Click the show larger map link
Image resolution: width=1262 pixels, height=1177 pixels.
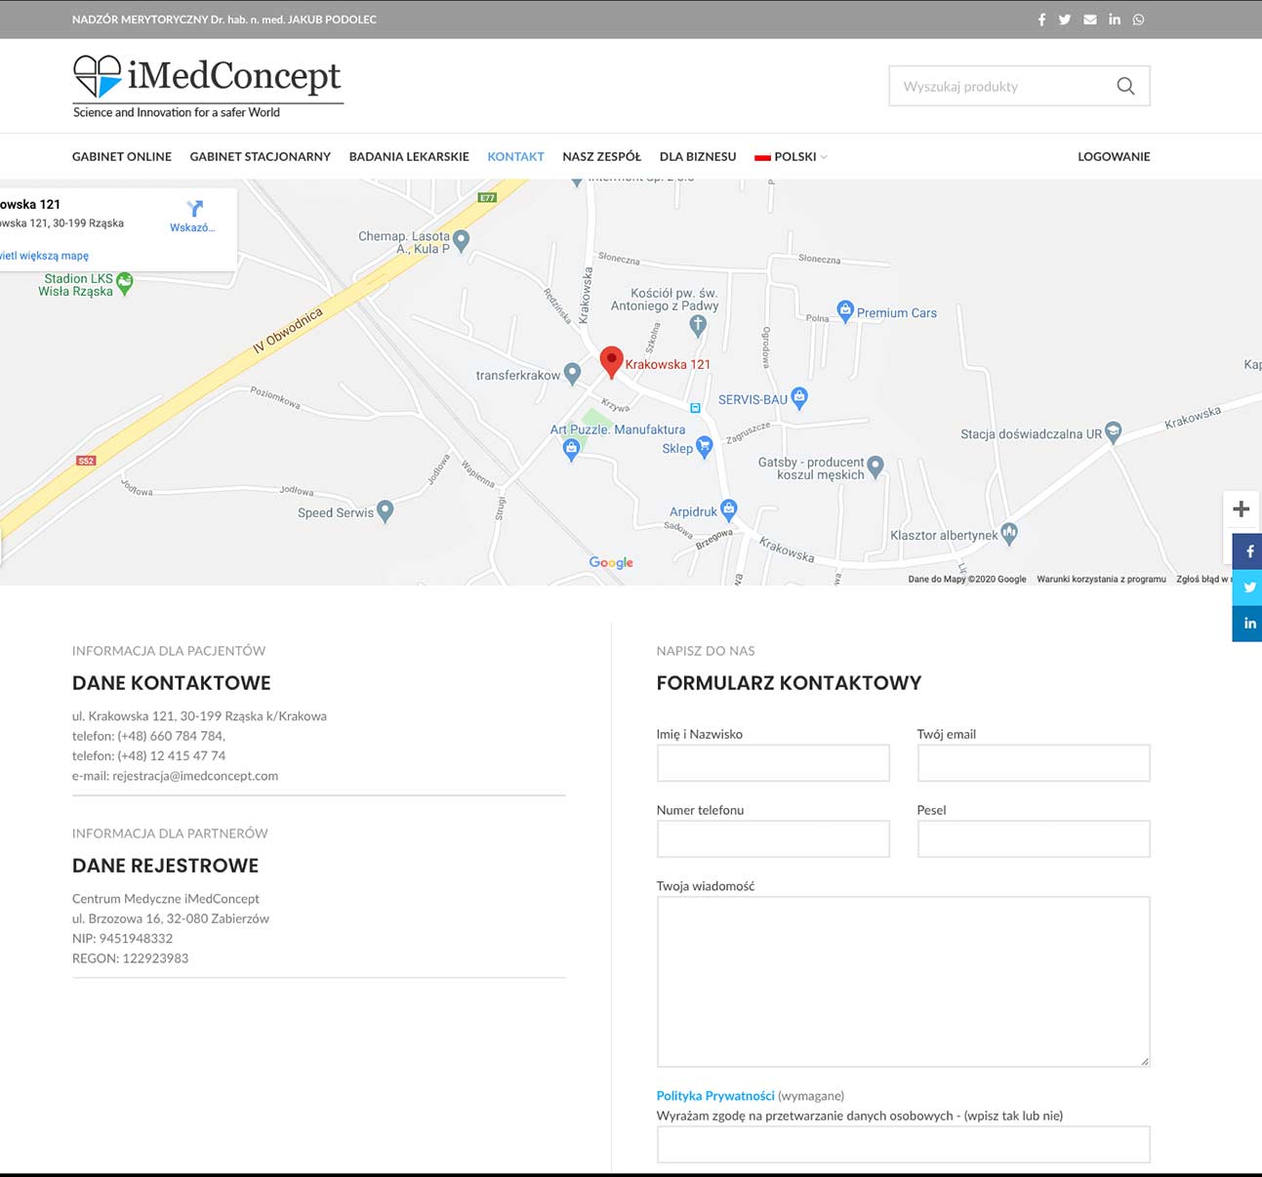44,256
